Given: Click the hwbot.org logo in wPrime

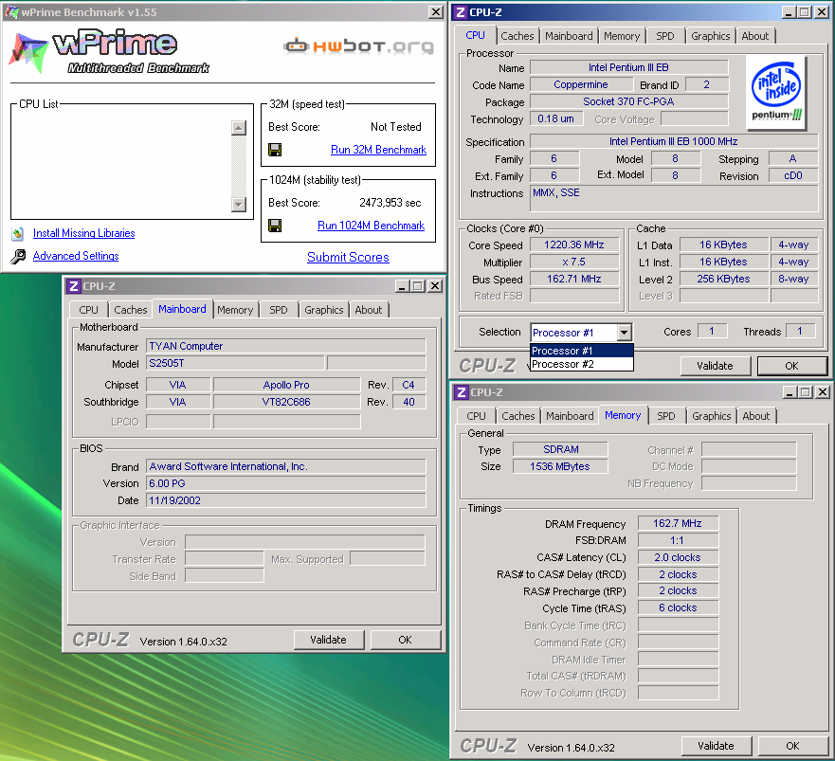Looking at the screenshot, I should 359,46.
